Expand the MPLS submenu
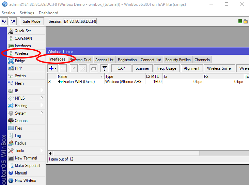The image size is (249, 185). [26, 98]
